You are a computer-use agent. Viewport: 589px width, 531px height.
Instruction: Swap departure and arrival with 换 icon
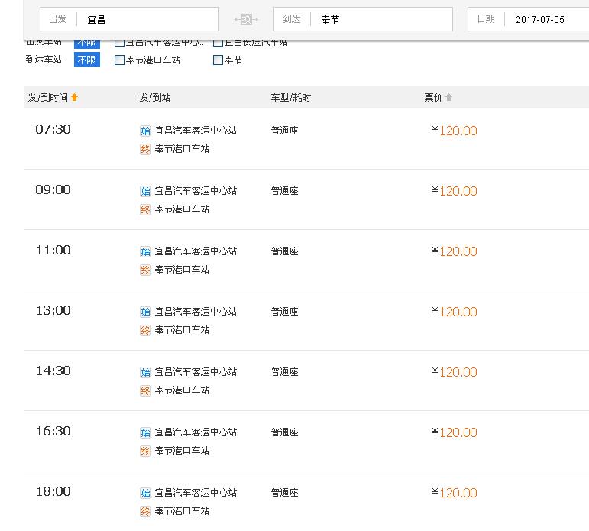[246, 19]
